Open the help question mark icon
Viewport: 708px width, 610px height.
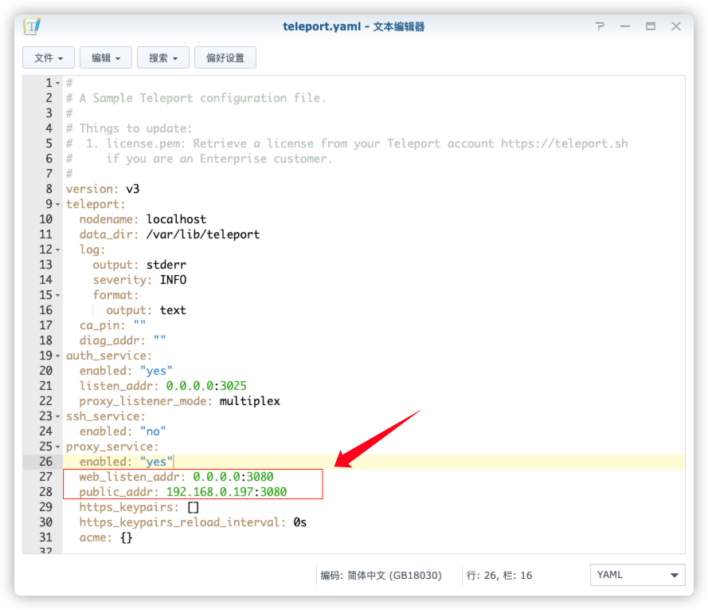(600, 26)
